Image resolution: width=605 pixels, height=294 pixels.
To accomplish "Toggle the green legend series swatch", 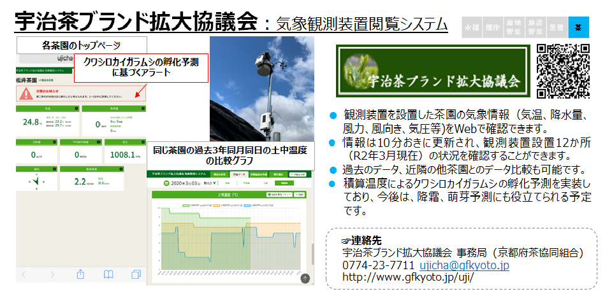I will coord(186,206).
